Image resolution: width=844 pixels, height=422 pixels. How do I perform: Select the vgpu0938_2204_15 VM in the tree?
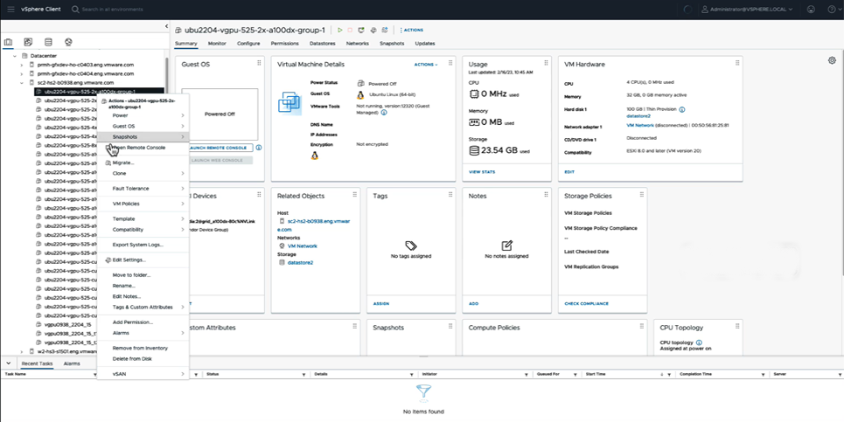click(x=68, y=325)
